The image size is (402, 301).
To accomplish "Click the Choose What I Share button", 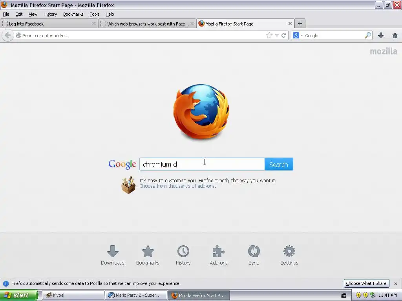I will click(366, 283).
